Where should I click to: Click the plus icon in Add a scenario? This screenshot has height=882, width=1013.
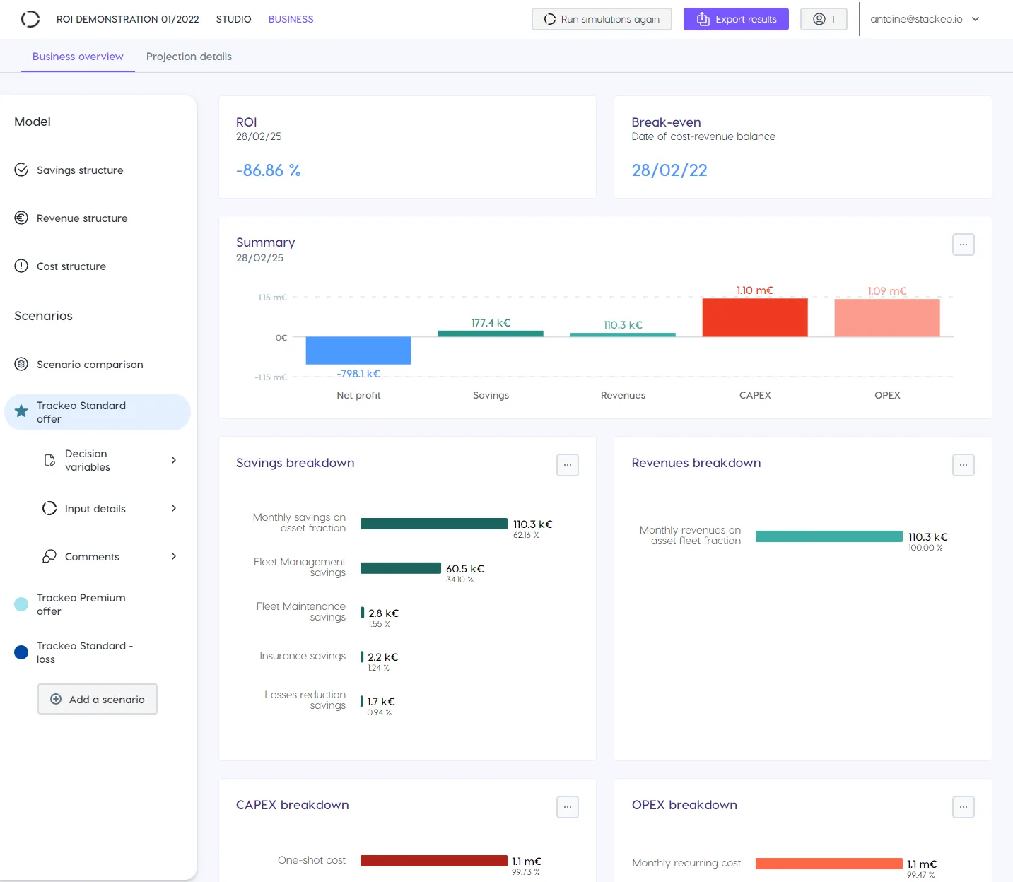pyautogui.click(x=56, y=699)
